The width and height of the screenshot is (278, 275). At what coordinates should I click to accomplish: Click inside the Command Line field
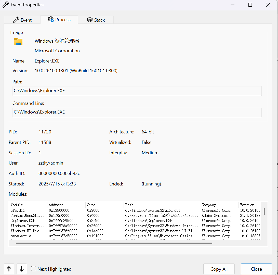coord(137,112)
